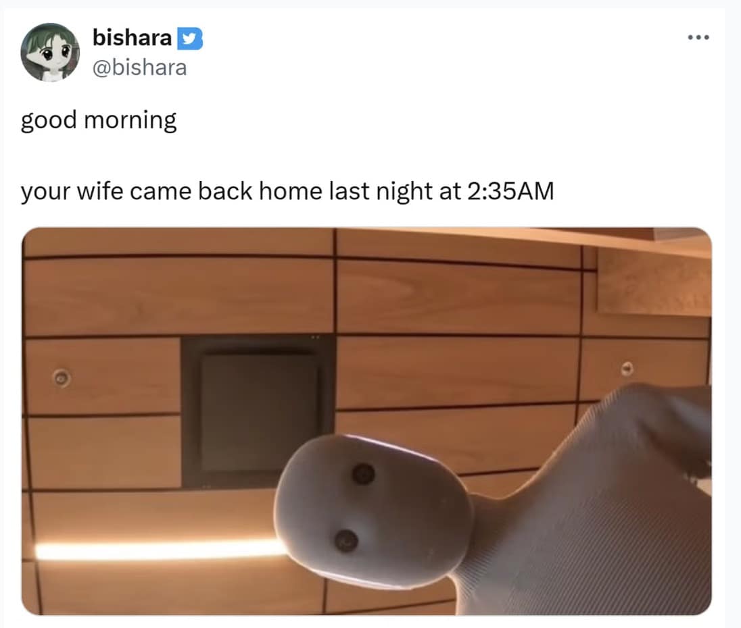Click the top-left wooden wall panel

[x=179, y=296]
